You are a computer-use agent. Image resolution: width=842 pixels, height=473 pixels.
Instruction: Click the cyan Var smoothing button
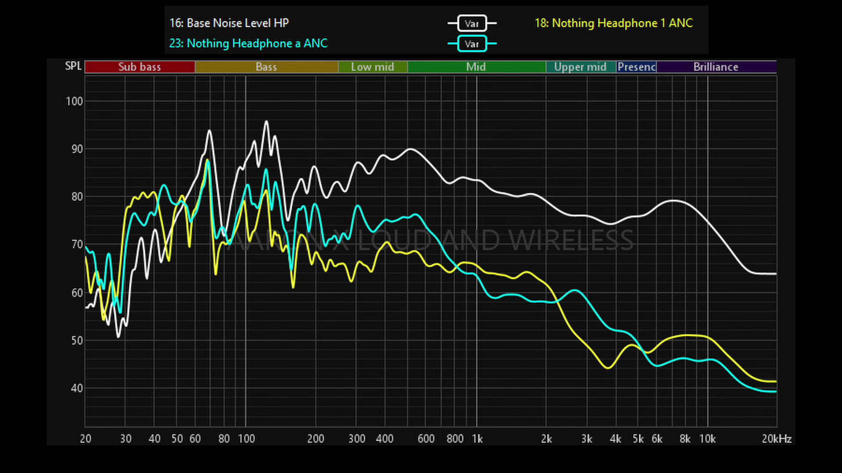[472, 44]
